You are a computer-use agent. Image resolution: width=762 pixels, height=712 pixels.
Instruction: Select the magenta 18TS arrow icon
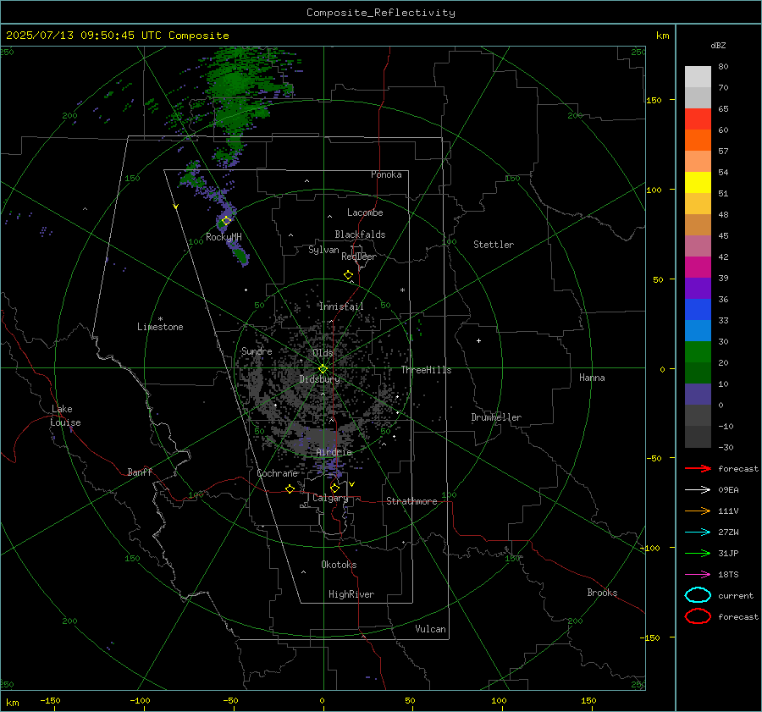click(x=698, y=575)
